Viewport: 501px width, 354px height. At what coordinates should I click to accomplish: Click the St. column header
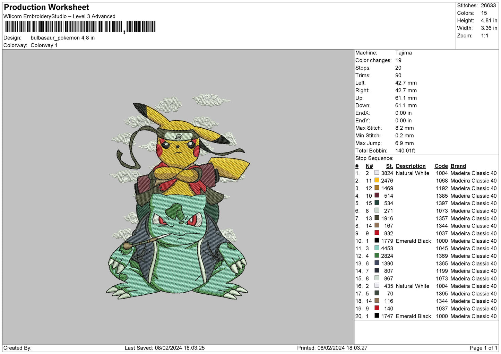(x=390, y=166)
